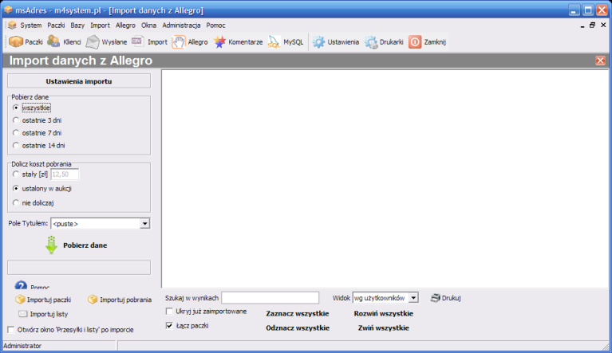Click the Zamknij power toolbar icon
Viewport: 612px width, 353px height.
415,41
